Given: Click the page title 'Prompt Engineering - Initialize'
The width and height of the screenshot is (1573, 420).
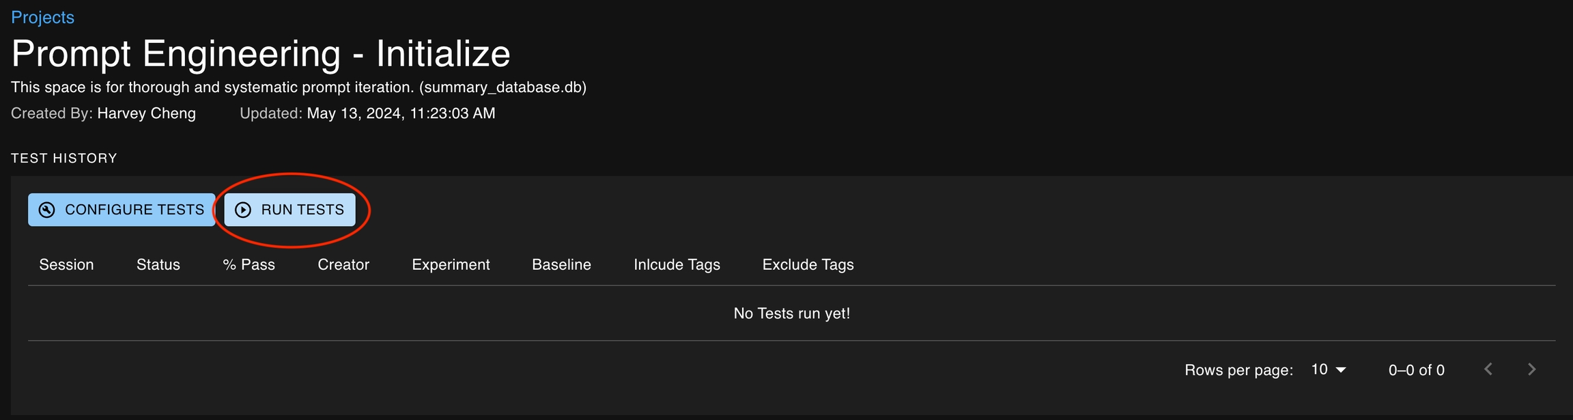Looking at the screenshot, I should (261, 53).
